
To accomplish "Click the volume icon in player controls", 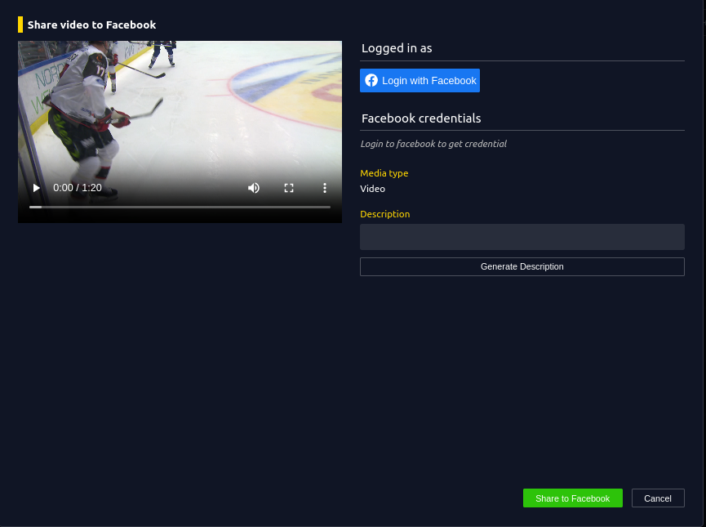I will (x=254, y=188).
